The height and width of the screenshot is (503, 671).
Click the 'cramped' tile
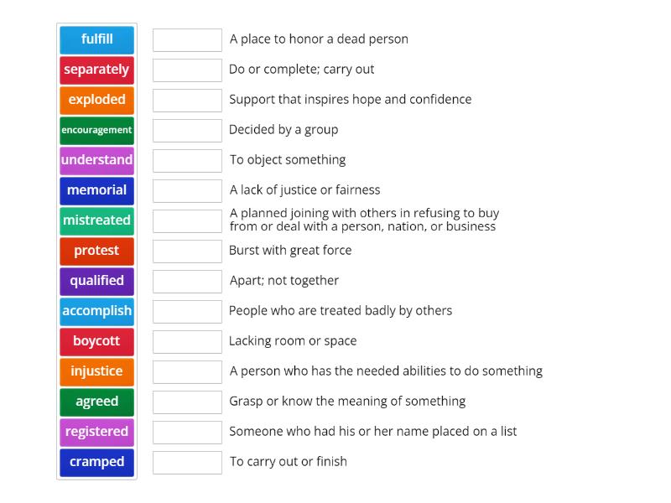[96, 462]
